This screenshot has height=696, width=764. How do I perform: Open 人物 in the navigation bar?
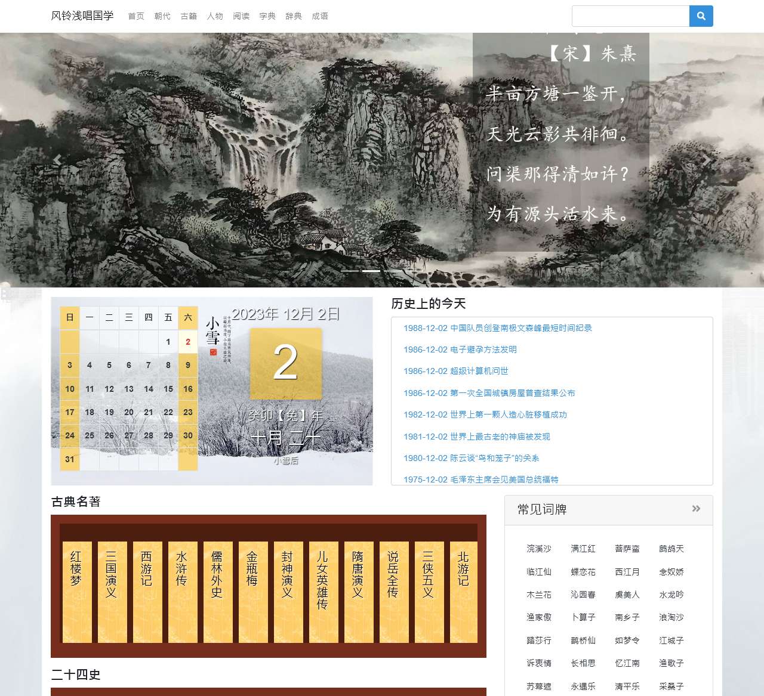tap(215, 16)
